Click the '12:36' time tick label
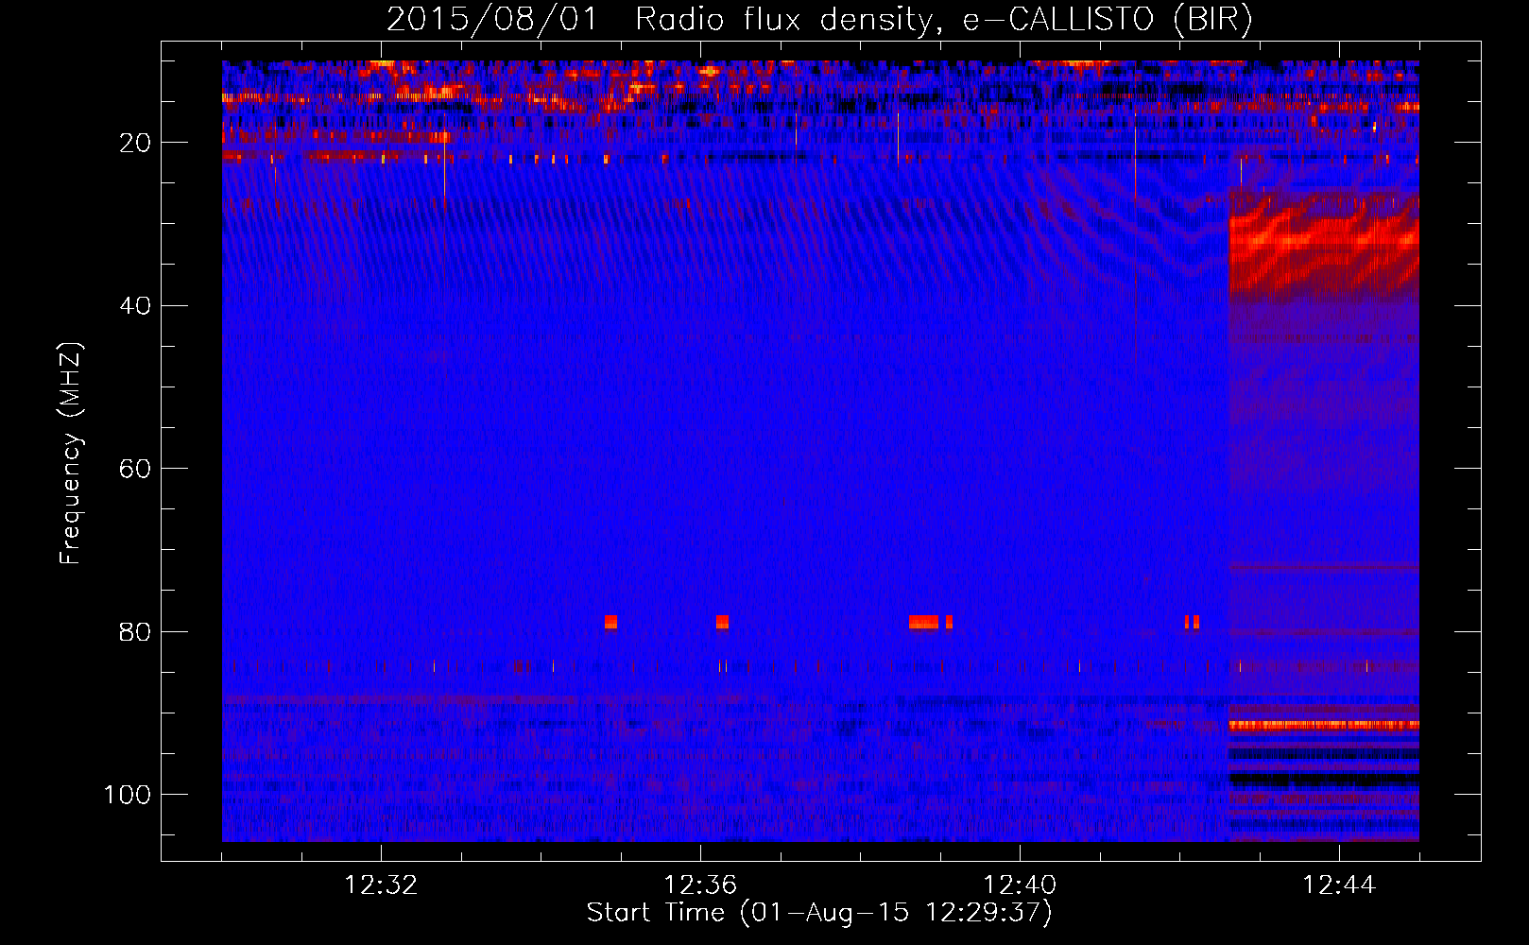 coord(700,885)
